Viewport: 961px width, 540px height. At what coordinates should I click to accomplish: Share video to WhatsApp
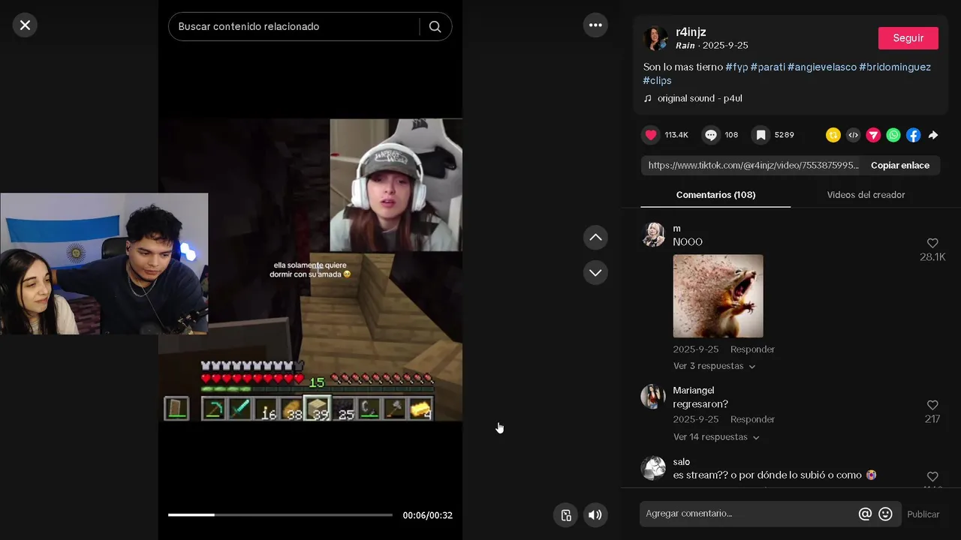893,135
